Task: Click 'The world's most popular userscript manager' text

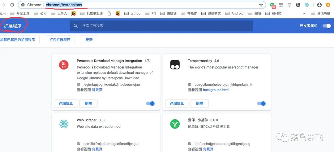Action: point(223,67)
